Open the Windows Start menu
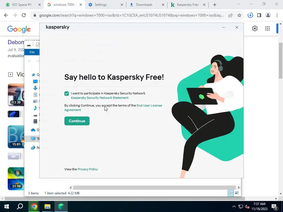 tap(7, 206)
